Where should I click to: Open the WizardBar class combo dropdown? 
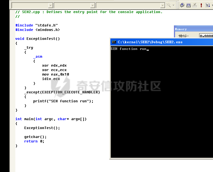coord(50,5)
